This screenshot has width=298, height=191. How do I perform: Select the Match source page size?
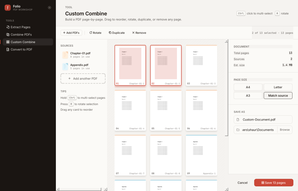coord(278,95)
